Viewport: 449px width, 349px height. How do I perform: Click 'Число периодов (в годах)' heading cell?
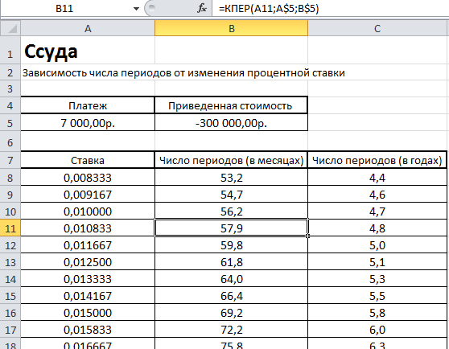pos(377,160)
